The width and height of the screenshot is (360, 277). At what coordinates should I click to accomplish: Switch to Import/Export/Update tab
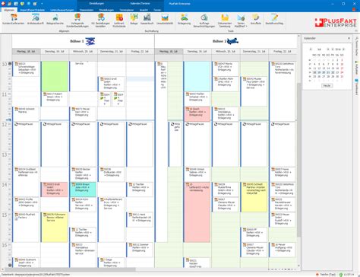click(33, 10)
